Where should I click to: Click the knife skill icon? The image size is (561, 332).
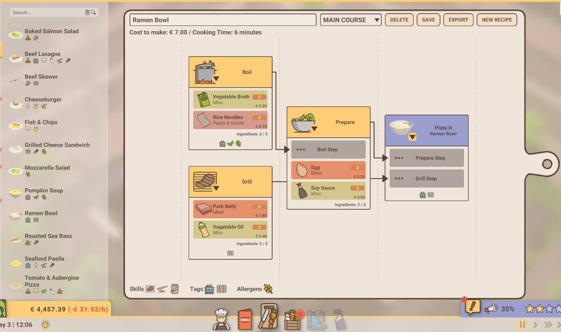pos(162,288)
